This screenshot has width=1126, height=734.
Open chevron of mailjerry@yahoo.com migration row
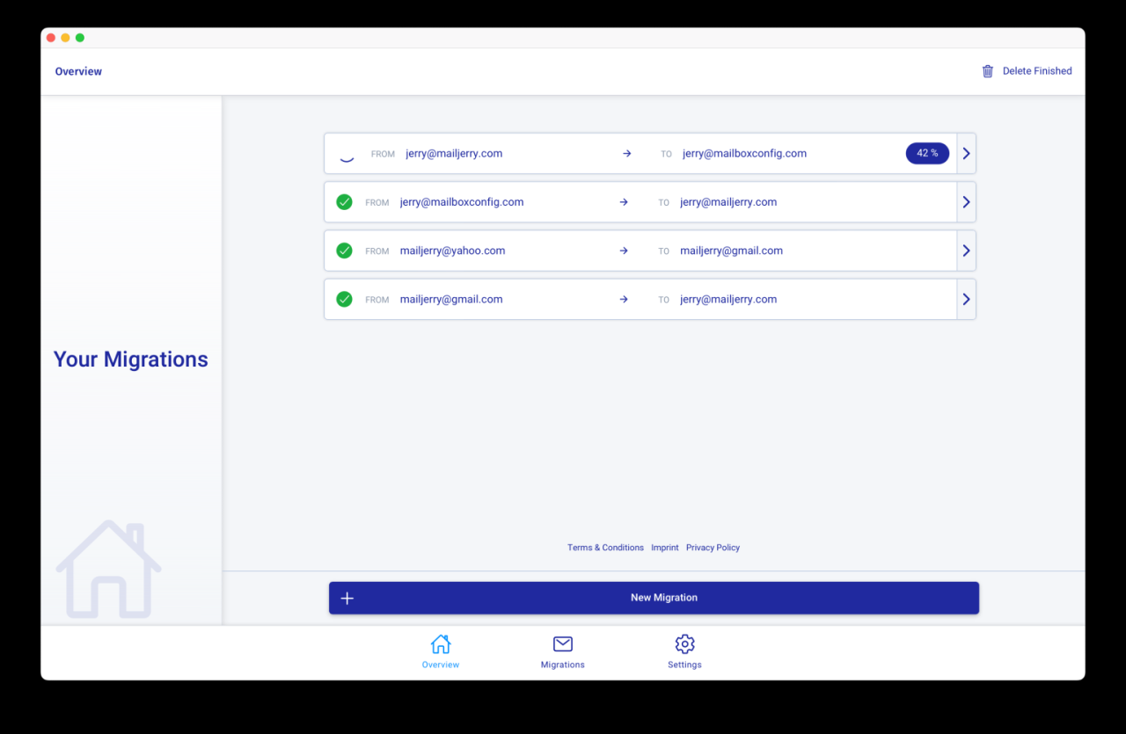tap(966, 251)
